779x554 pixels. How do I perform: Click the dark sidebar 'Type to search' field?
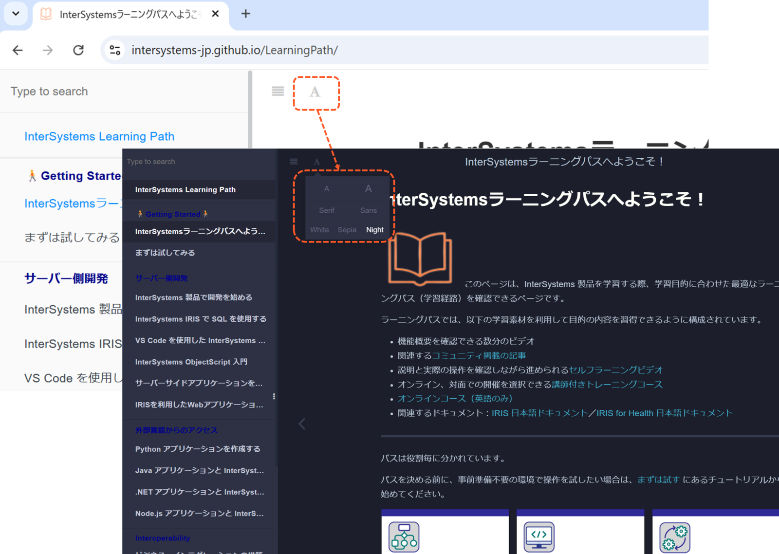pyautogui.click(x=195, y=162)
